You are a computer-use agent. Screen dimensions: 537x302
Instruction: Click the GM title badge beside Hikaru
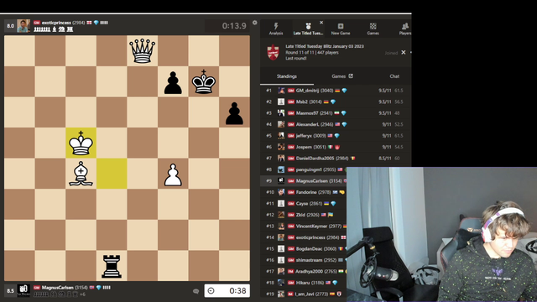pos(291,283)
